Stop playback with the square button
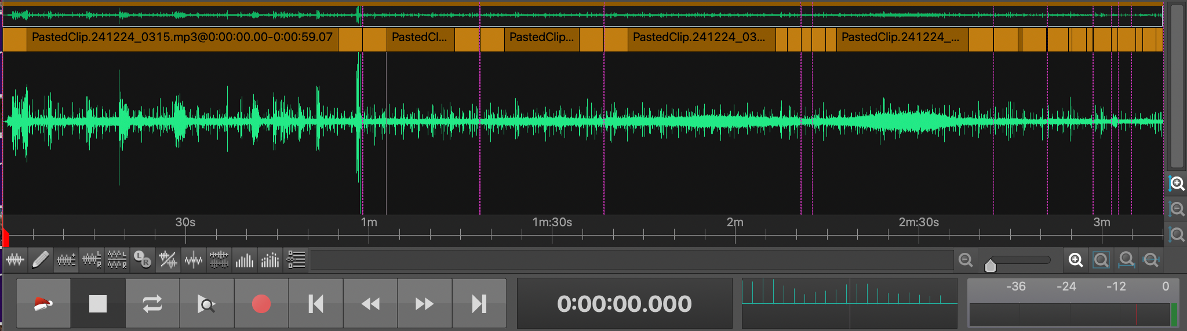 98,303
